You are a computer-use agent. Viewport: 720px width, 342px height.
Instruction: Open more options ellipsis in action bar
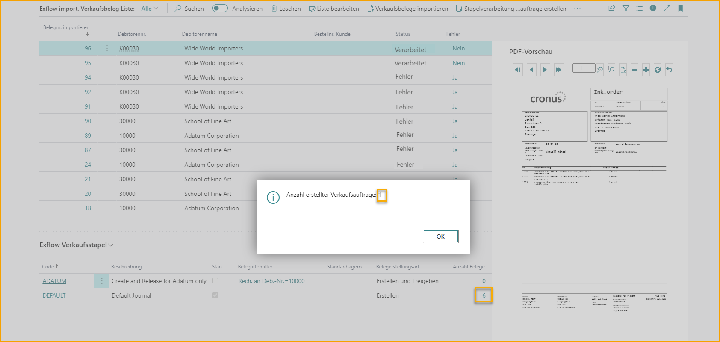[577, 8]
